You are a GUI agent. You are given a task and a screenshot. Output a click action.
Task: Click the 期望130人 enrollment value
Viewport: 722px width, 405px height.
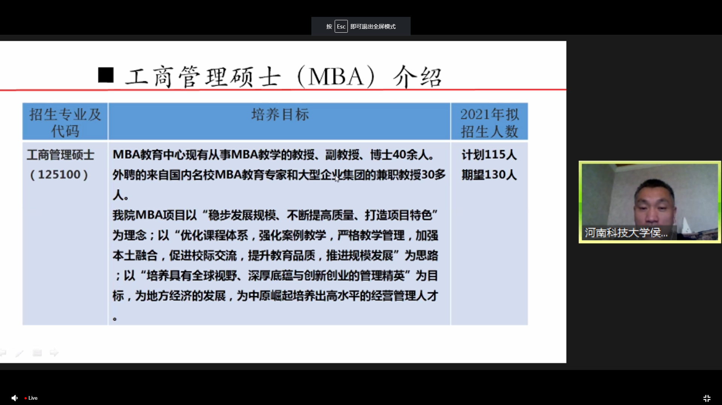pos(489,175)
